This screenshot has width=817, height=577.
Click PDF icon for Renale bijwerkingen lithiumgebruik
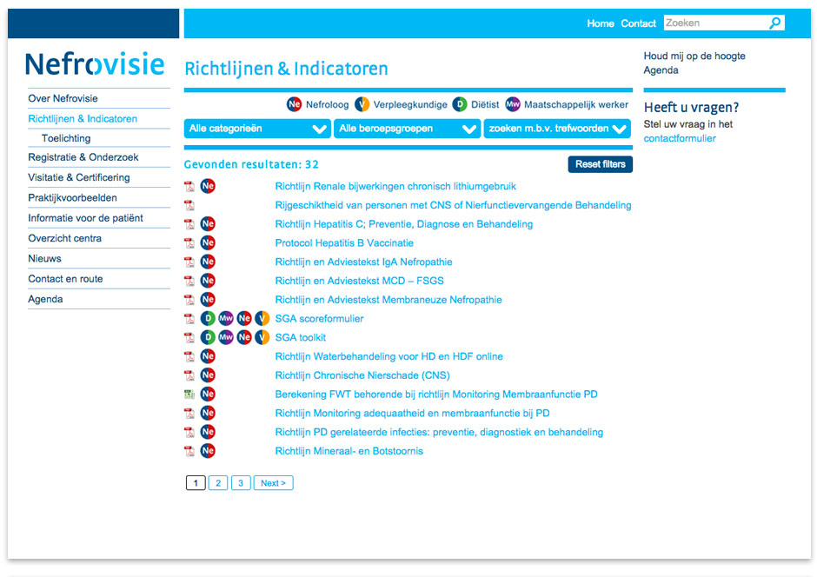(x=189, y=187)
